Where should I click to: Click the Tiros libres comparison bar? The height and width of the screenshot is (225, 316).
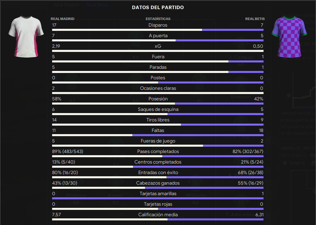click(x=158, y=125)
